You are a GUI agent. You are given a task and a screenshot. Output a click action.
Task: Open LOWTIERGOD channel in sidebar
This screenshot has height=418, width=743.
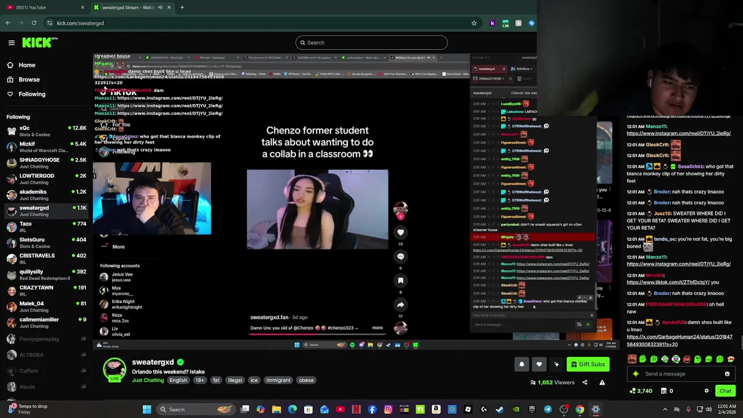point(45,179)
